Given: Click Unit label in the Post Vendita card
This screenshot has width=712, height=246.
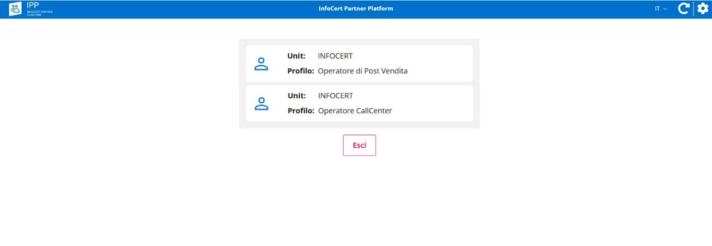Looking at the screenshot, I should coord(296,56).
